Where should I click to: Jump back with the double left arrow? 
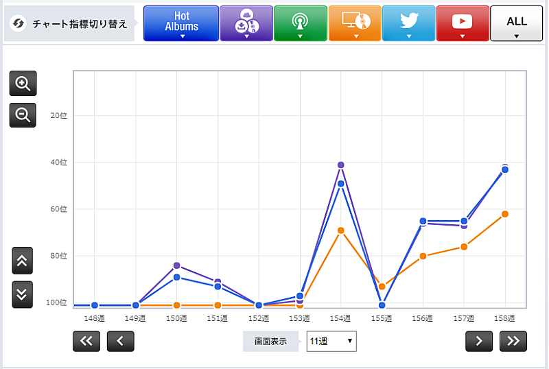[x=86, y=341]
